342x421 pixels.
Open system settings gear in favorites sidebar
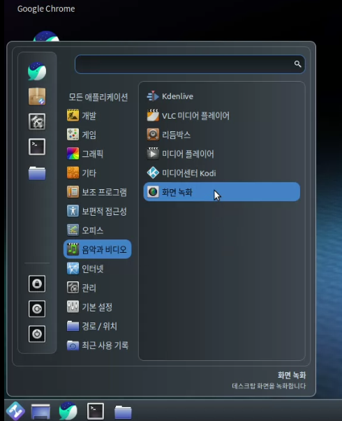[37, 121]
